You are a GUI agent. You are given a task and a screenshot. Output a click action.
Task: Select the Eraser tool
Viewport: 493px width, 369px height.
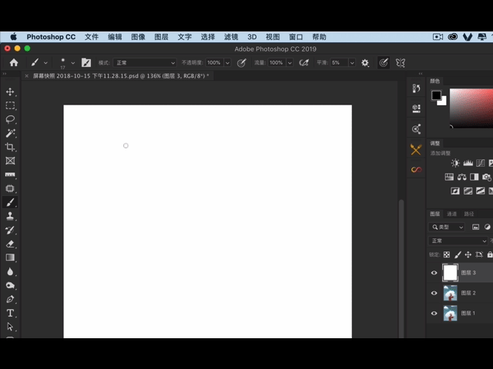click(x=10, y=244)
